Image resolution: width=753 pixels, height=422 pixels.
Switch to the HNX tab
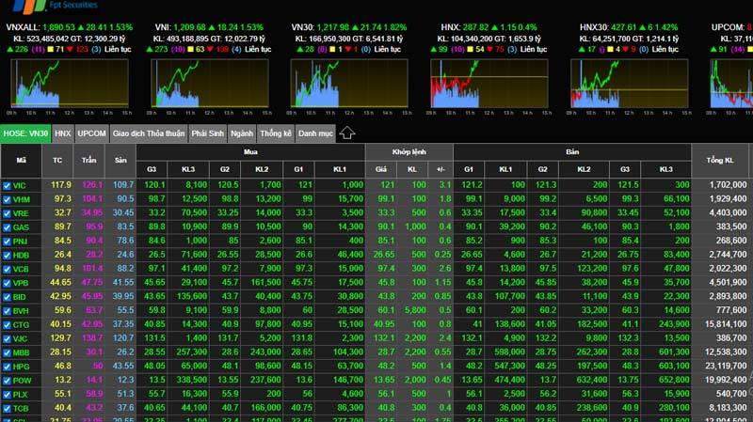click(x=63, y=133)
